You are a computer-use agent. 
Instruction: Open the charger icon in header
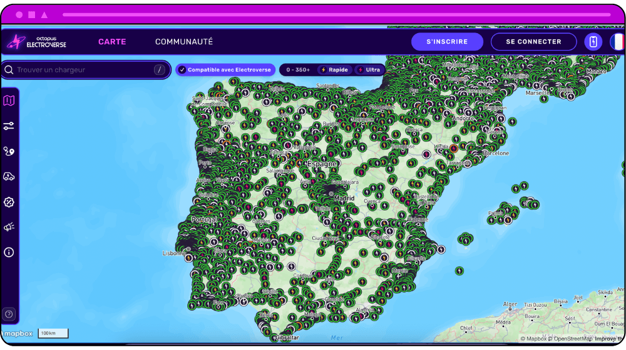point(593,41)
